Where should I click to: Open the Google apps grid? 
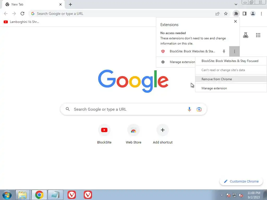point(258,35)
